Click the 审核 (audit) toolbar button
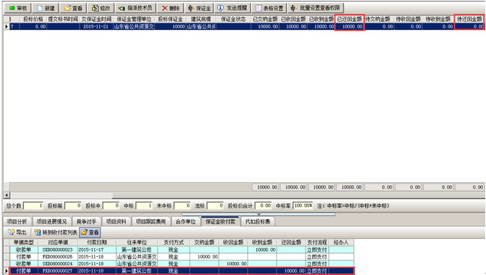 (18, 8)
